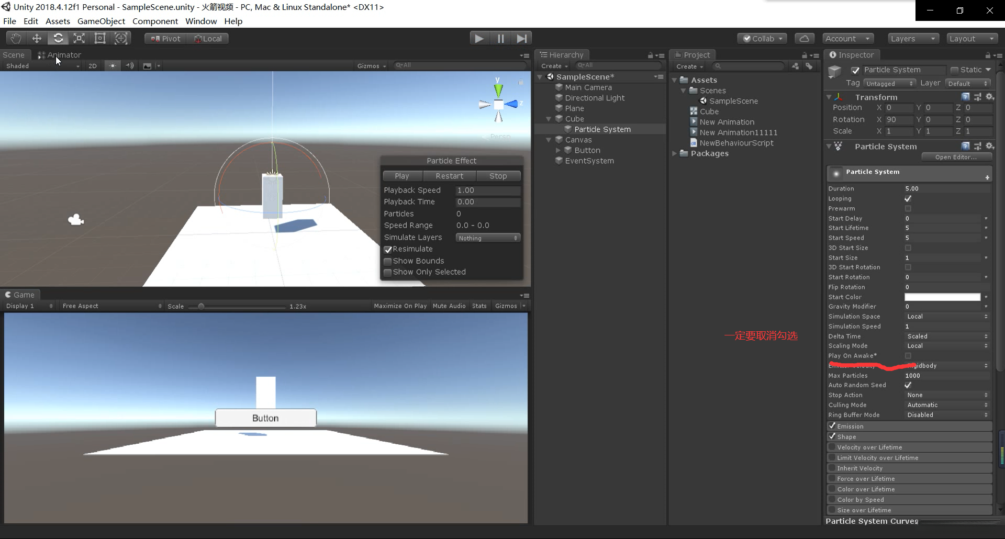
Task: Collapse the Cube hierarchy item
Action: coord(549,119)
